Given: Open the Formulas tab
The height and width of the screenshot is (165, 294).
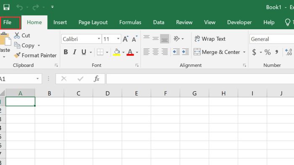Looking at the screenshot, I should pos(130,23).
